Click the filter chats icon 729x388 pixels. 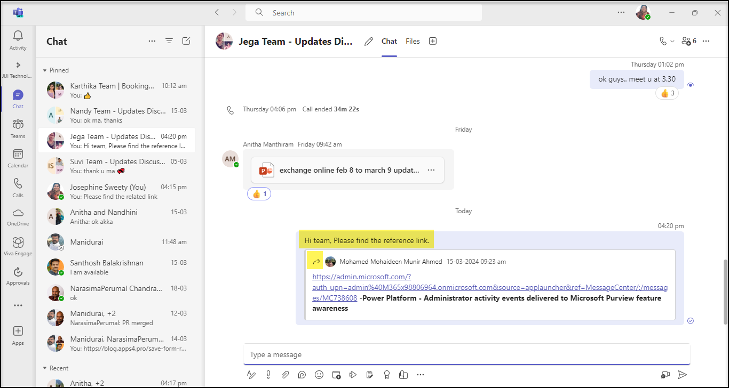[x=169, y=41]
